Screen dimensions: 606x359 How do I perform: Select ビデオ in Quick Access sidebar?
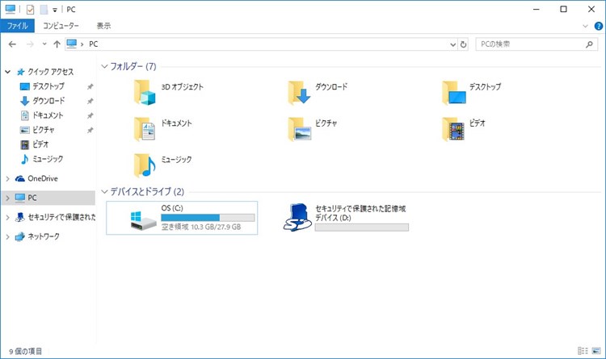[x=40, y=144]
